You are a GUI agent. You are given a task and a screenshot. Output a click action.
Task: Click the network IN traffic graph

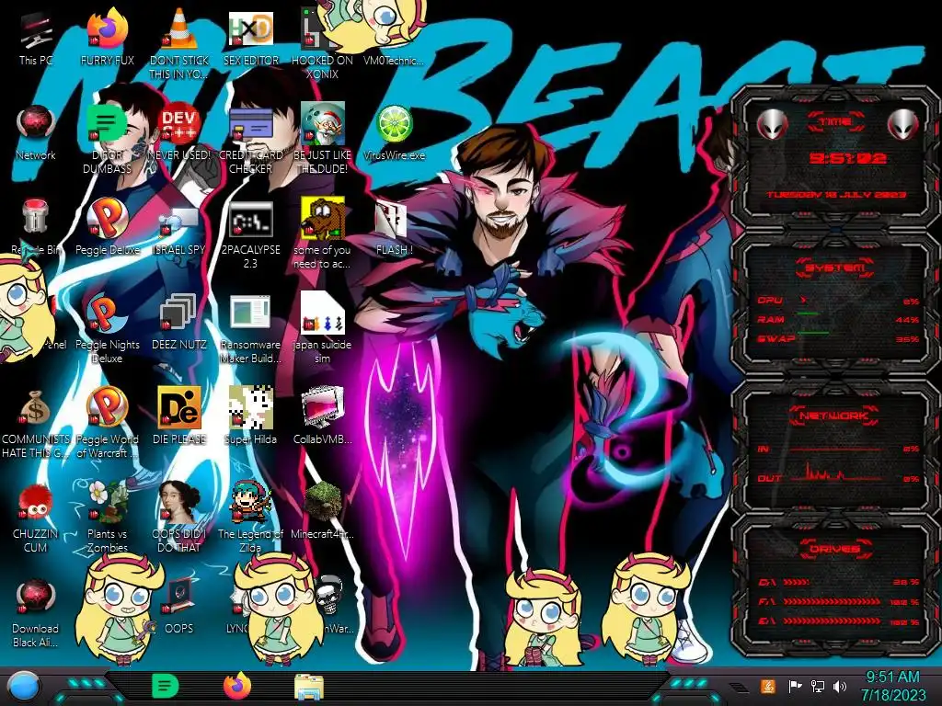pyautogui.click(x=836, y=449)
